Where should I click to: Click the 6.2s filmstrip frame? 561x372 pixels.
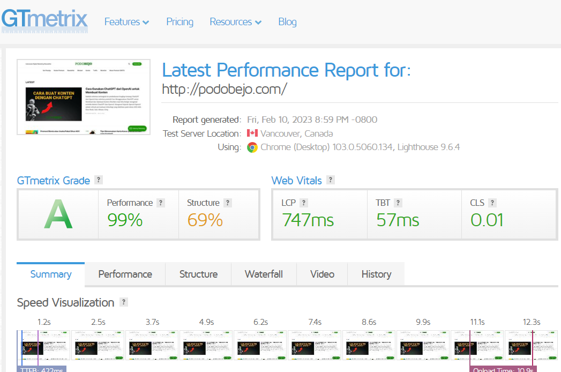pyautogui.click(x=260, y=345)
